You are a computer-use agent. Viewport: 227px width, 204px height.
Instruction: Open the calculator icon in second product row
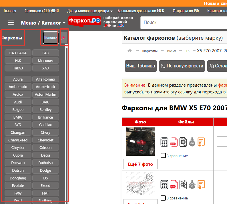tap(164, 185)
